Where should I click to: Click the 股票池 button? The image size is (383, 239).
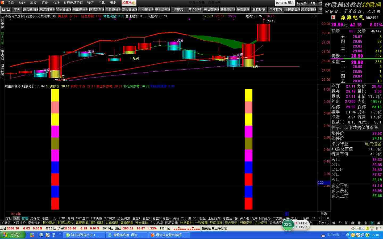[x=129, y=3]
